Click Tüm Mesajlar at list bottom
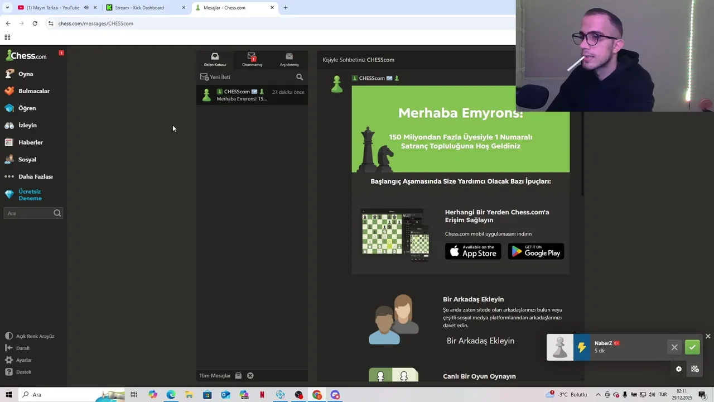714x402 pixels. coord(215,376)
